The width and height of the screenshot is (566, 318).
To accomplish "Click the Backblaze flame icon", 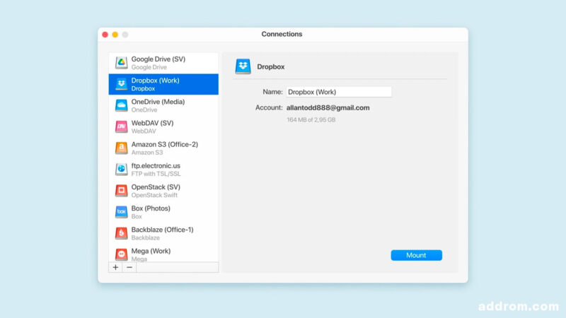I will 121,232.
